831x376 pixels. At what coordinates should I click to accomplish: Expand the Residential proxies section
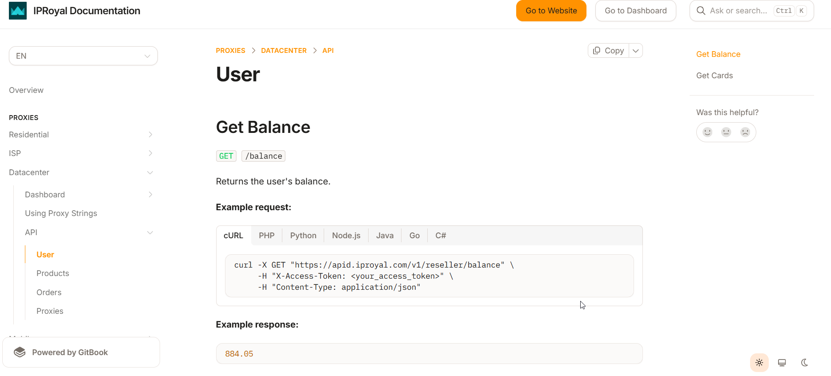click(x=150, y=135)
